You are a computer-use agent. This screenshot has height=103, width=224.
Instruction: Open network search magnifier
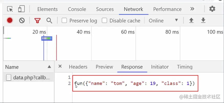pyautogui.click(x=49, y=20)
